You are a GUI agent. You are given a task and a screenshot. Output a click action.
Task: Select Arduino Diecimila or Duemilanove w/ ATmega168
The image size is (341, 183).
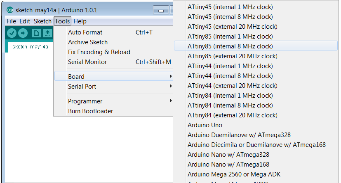(256, 145)
